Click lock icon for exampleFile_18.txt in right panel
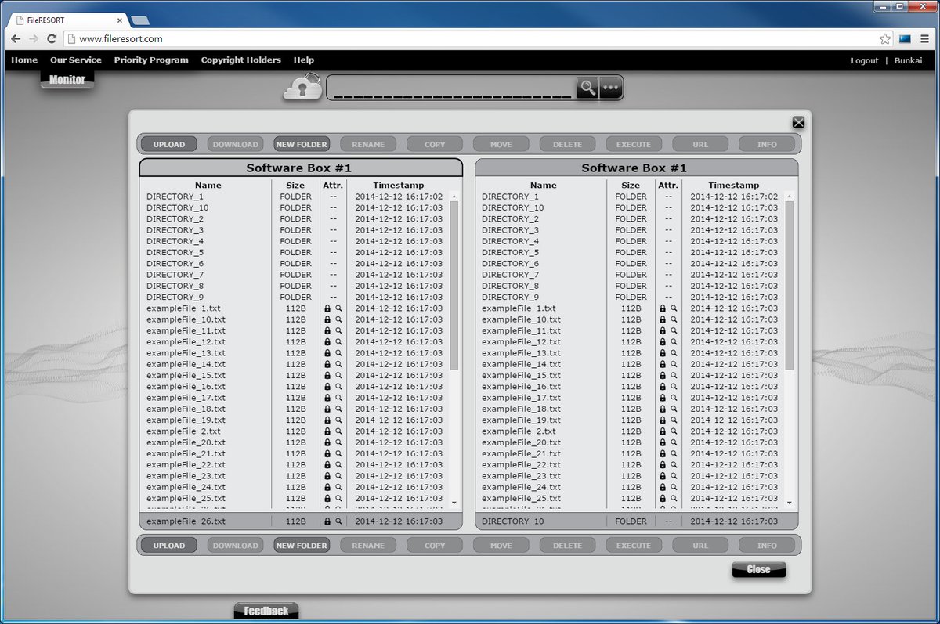The width and height of the screenshot is (940, 624). tap(663, 409)
